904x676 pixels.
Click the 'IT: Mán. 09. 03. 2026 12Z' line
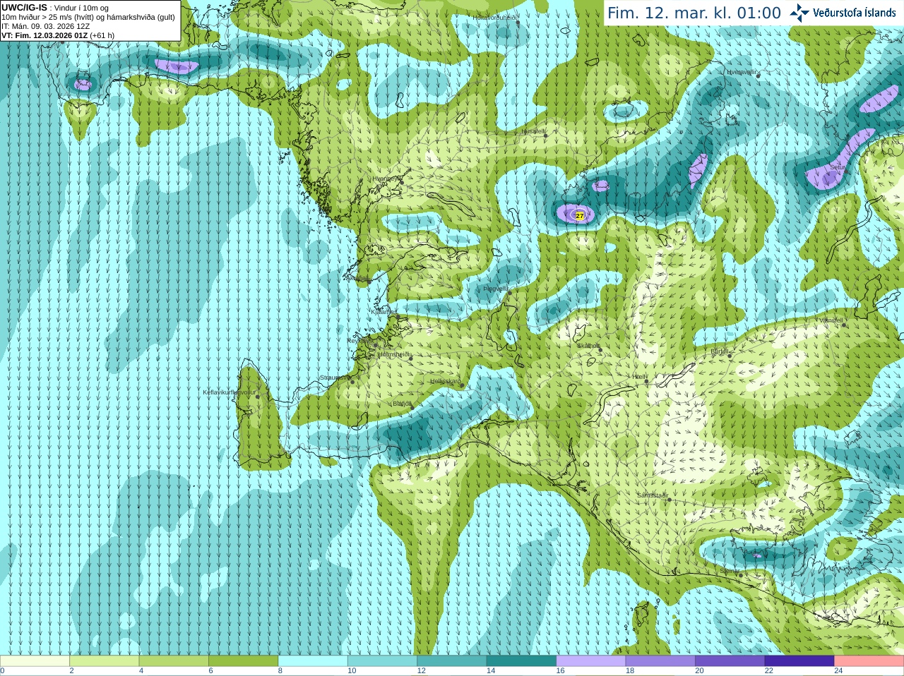[45, 26]
